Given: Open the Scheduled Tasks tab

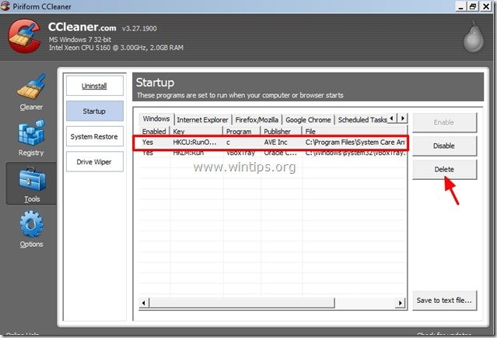Looking at the screenshot, I should 360,120.
